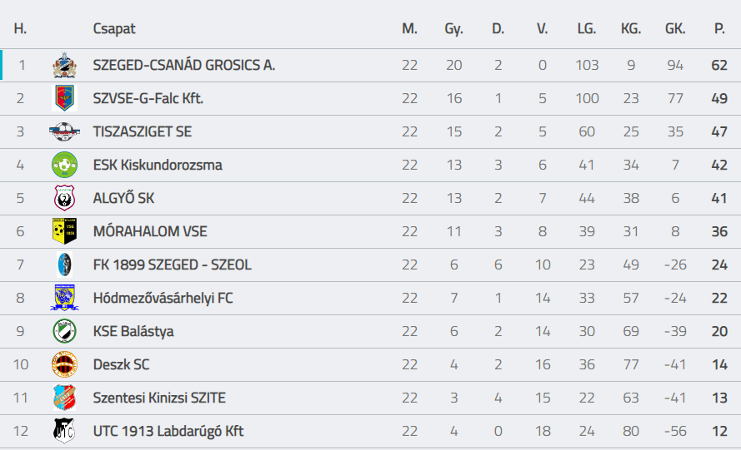Click the GK. goal difference column header

(x=675, y=28)
